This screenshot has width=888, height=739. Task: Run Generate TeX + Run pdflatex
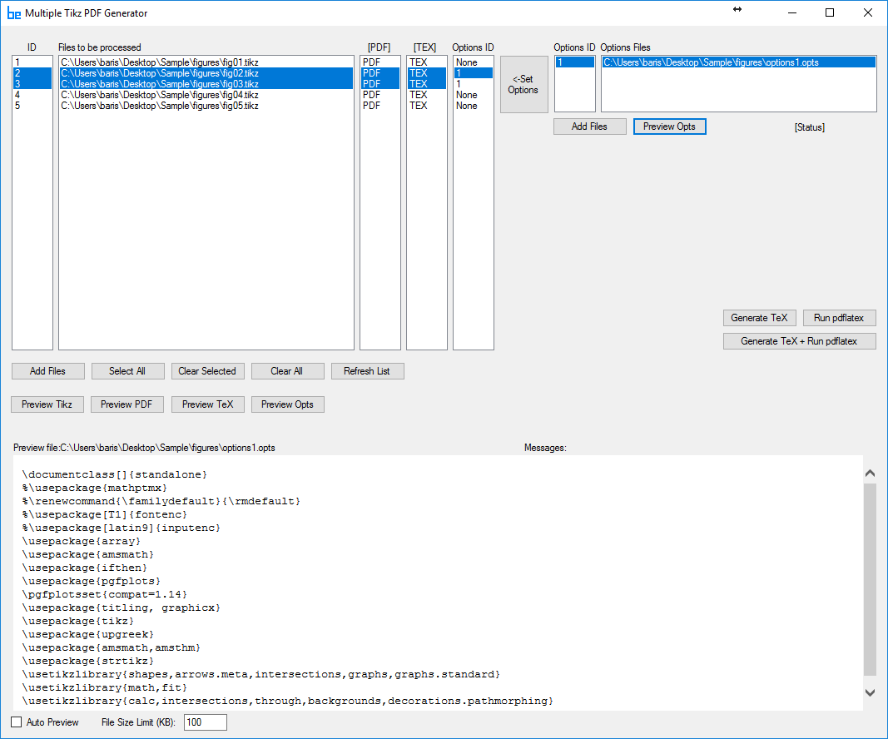pyautogui.click(x=799, y=341)
